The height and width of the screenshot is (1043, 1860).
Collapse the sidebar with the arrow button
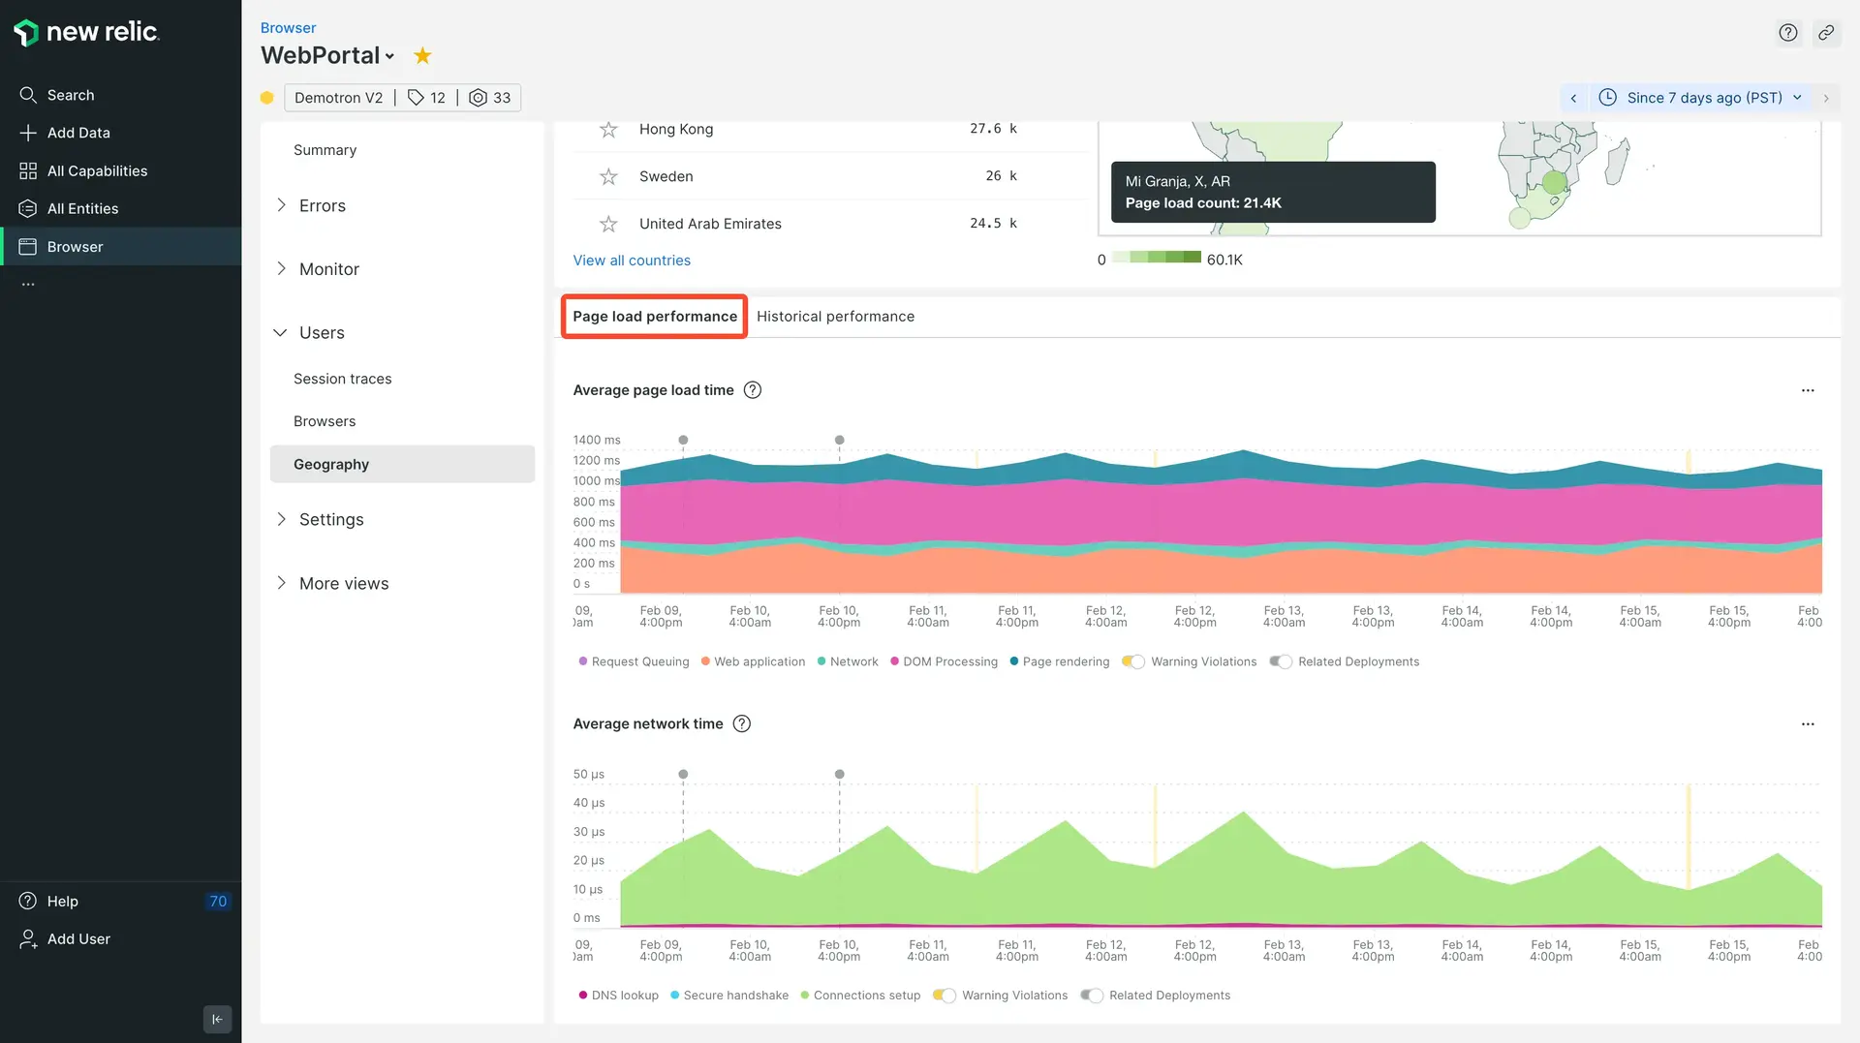tap(217, 1019)
